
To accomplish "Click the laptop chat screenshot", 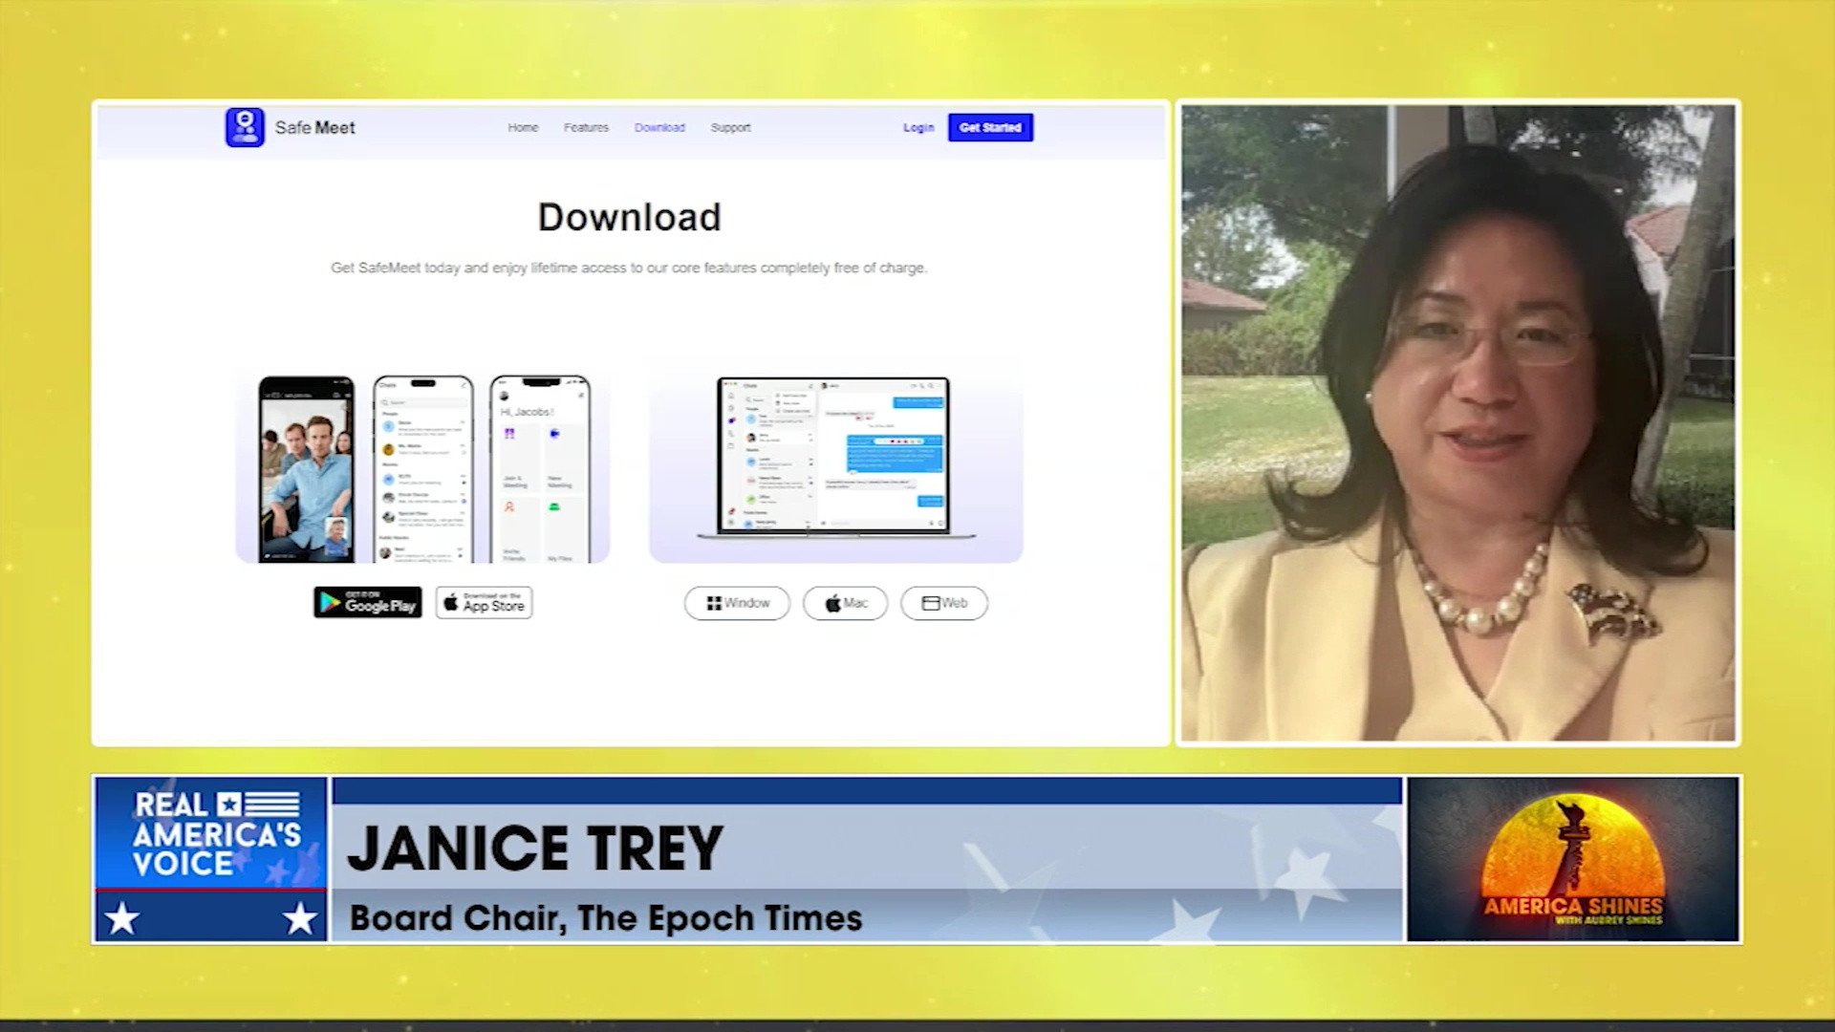I will tap(833, 457).
